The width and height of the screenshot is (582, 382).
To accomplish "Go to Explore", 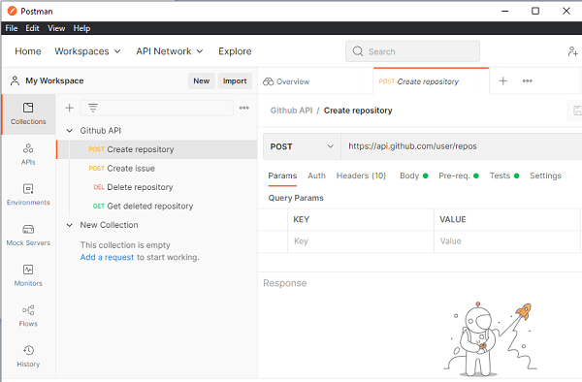I will tap(235, 51).
